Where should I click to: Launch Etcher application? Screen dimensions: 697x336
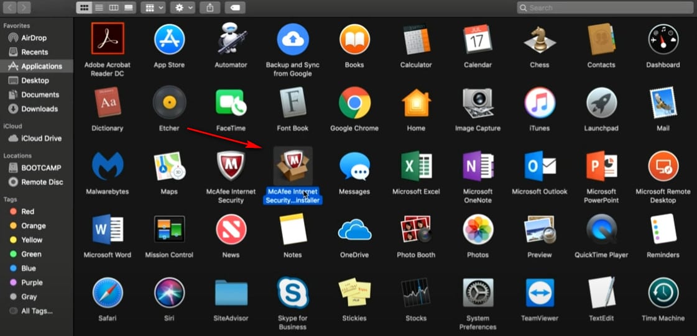(169, 103)
